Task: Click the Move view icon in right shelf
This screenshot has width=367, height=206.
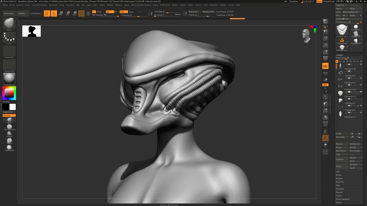Action: (x=325, y=104)
